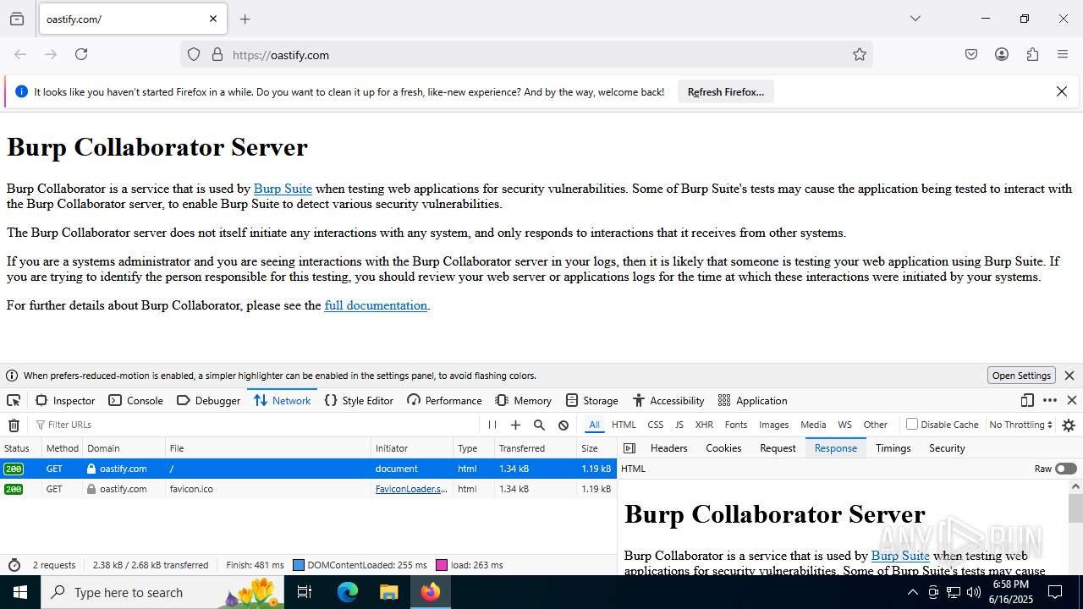Viewport: 1083px width, 609px height.
Task: Open Firefox View icon
Action: (x=17, y=19)
